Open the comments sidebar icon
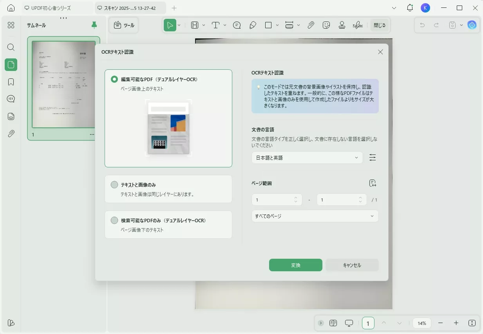The width and height of the screenshot is (483, 334). (11, 99)
